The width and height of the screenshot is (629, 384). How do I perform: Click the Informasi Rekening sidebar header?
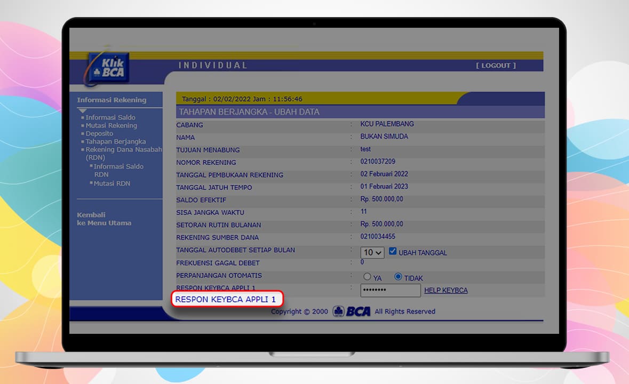[x=112, y=100]
